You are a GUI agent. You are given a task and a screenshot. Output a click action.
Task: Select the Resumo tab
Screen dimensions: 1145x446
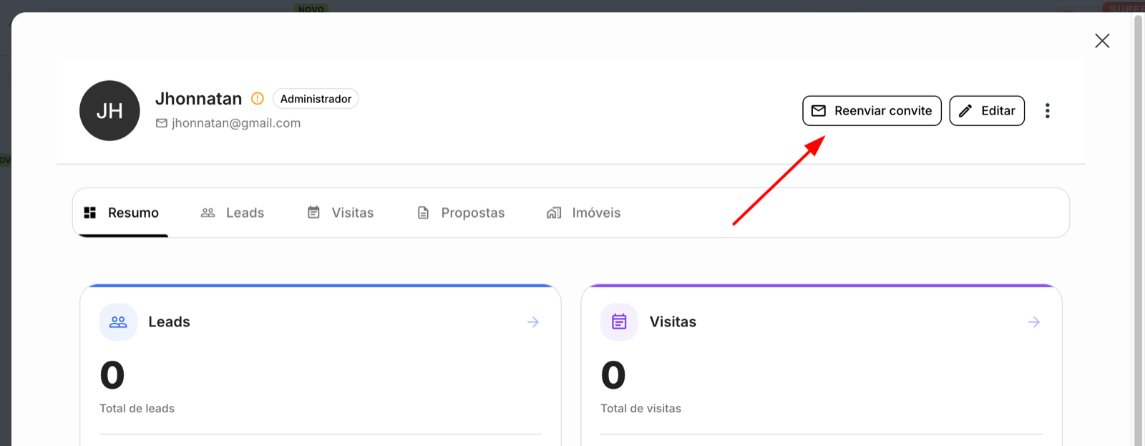pyautogui.click(x=122, y=213)
